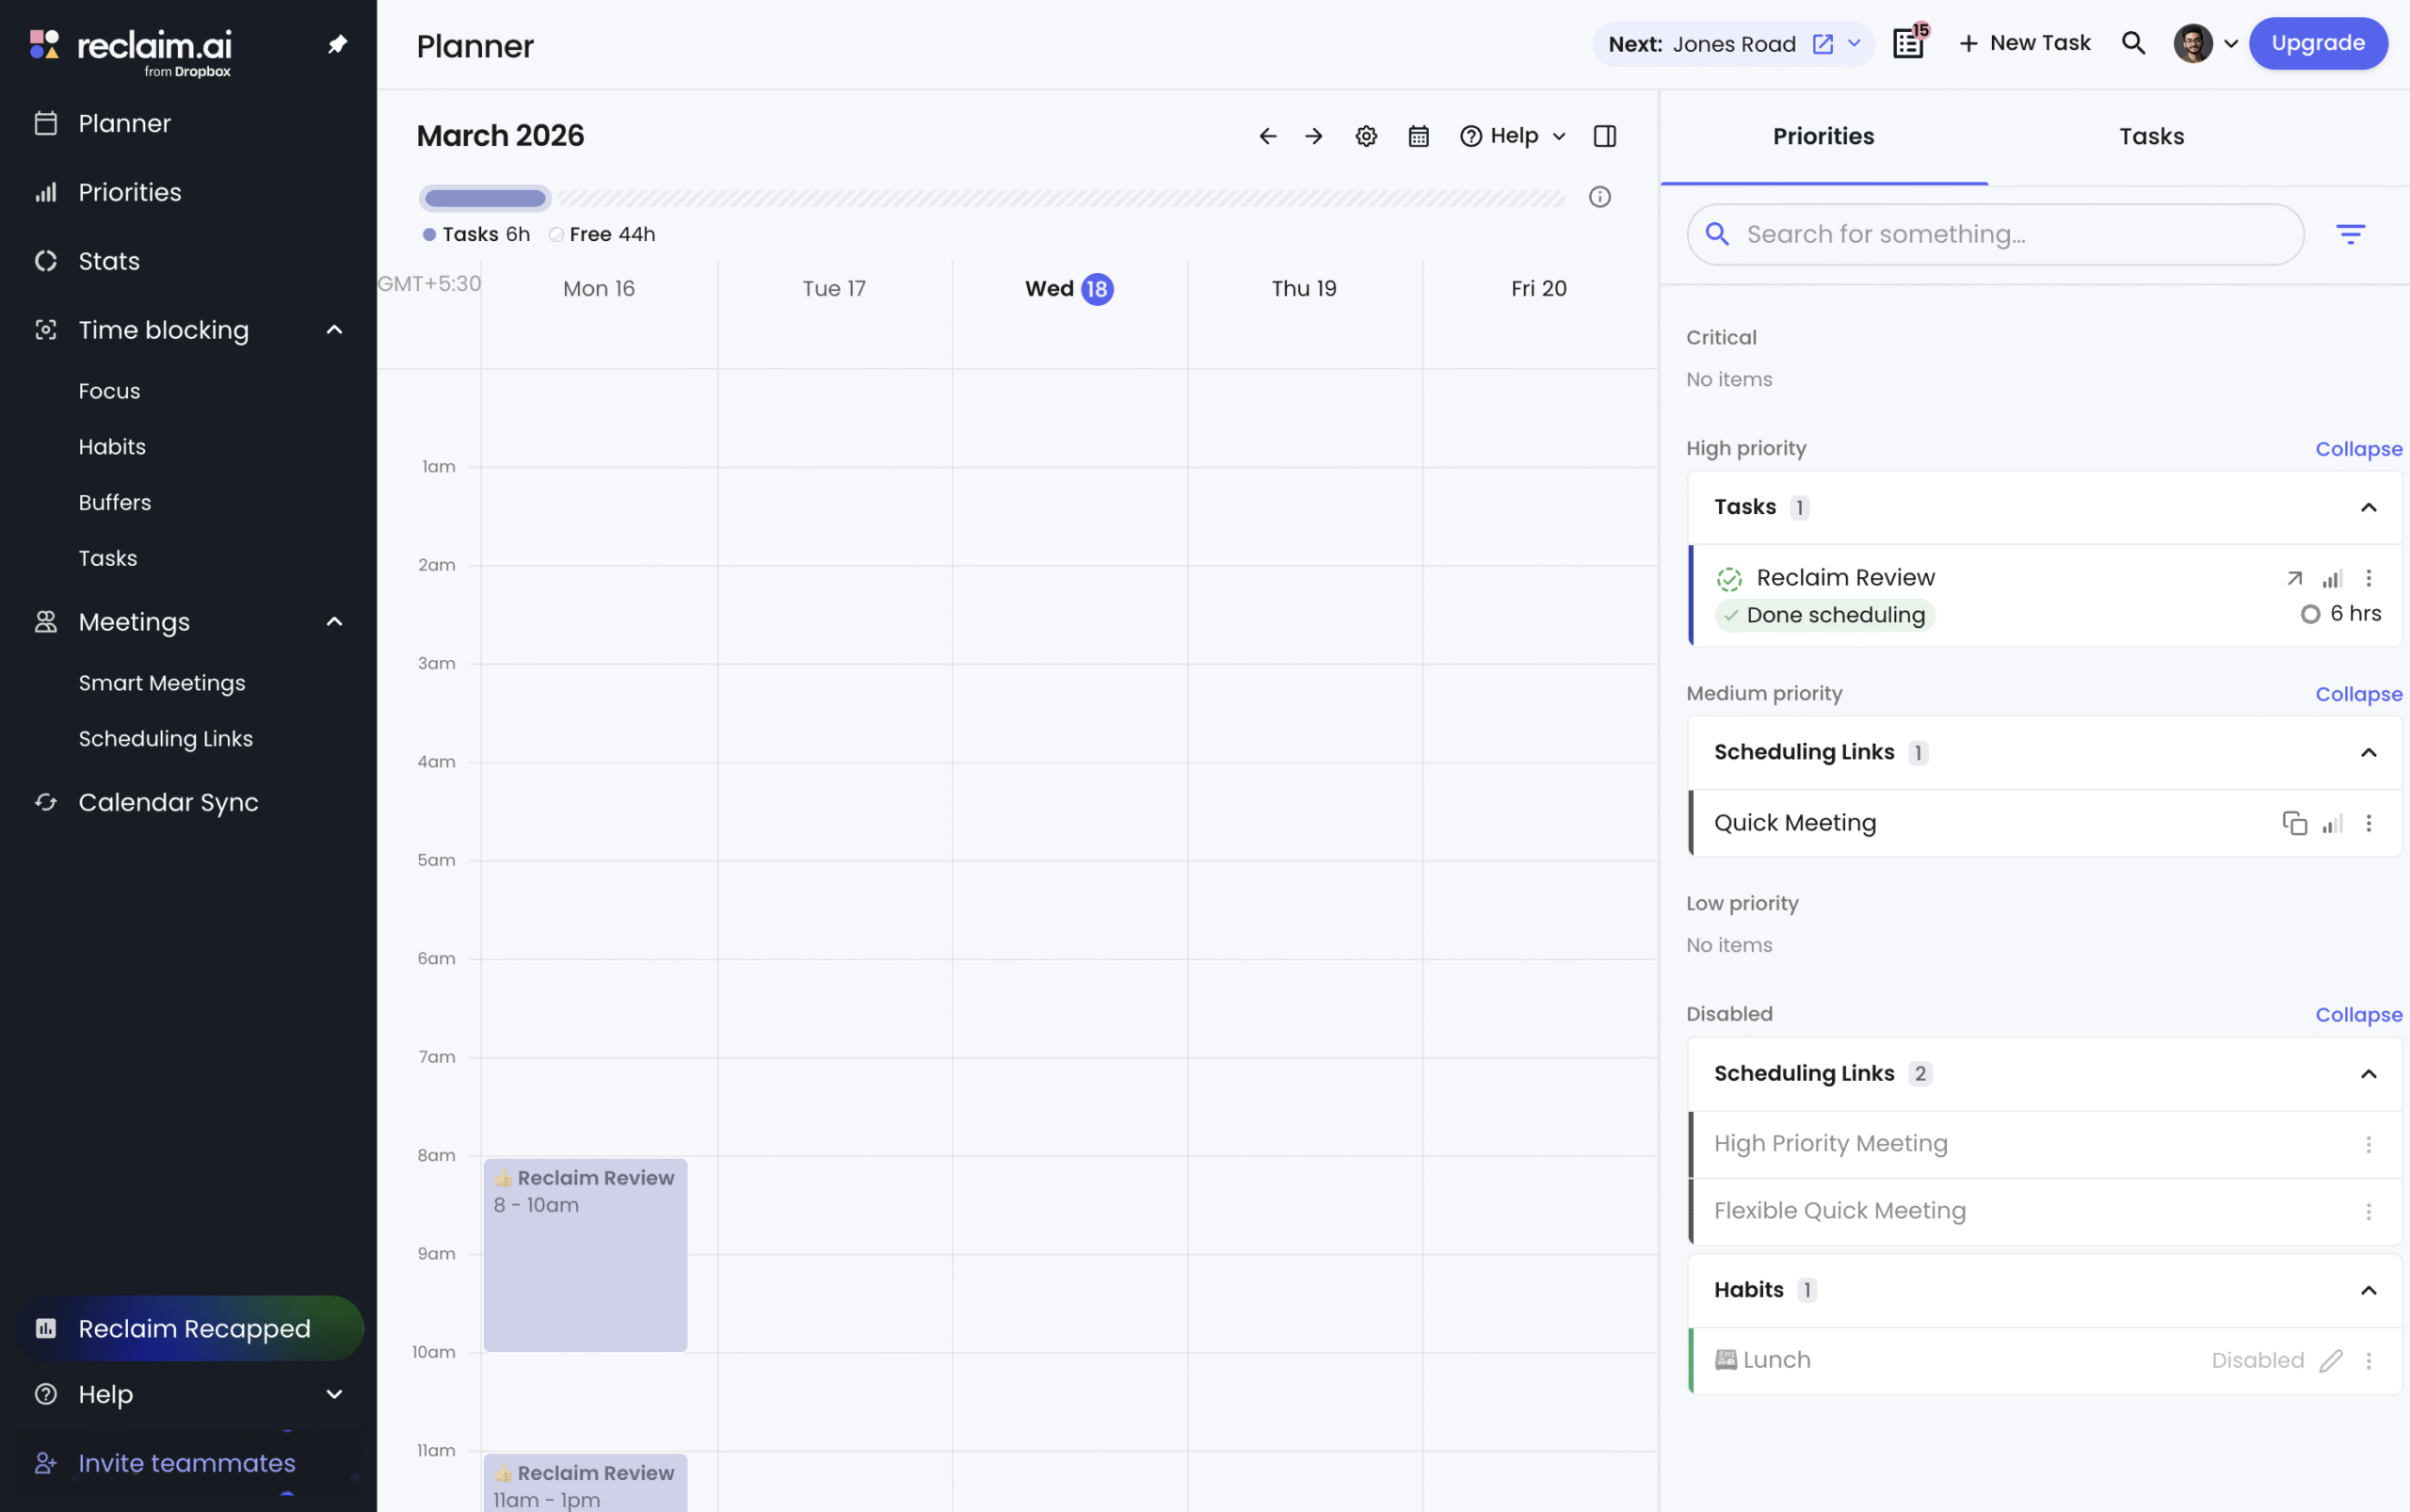Open planner settings gear icon
The width and height of the screenshot is (2410, 1512).
click(1366, 136)
